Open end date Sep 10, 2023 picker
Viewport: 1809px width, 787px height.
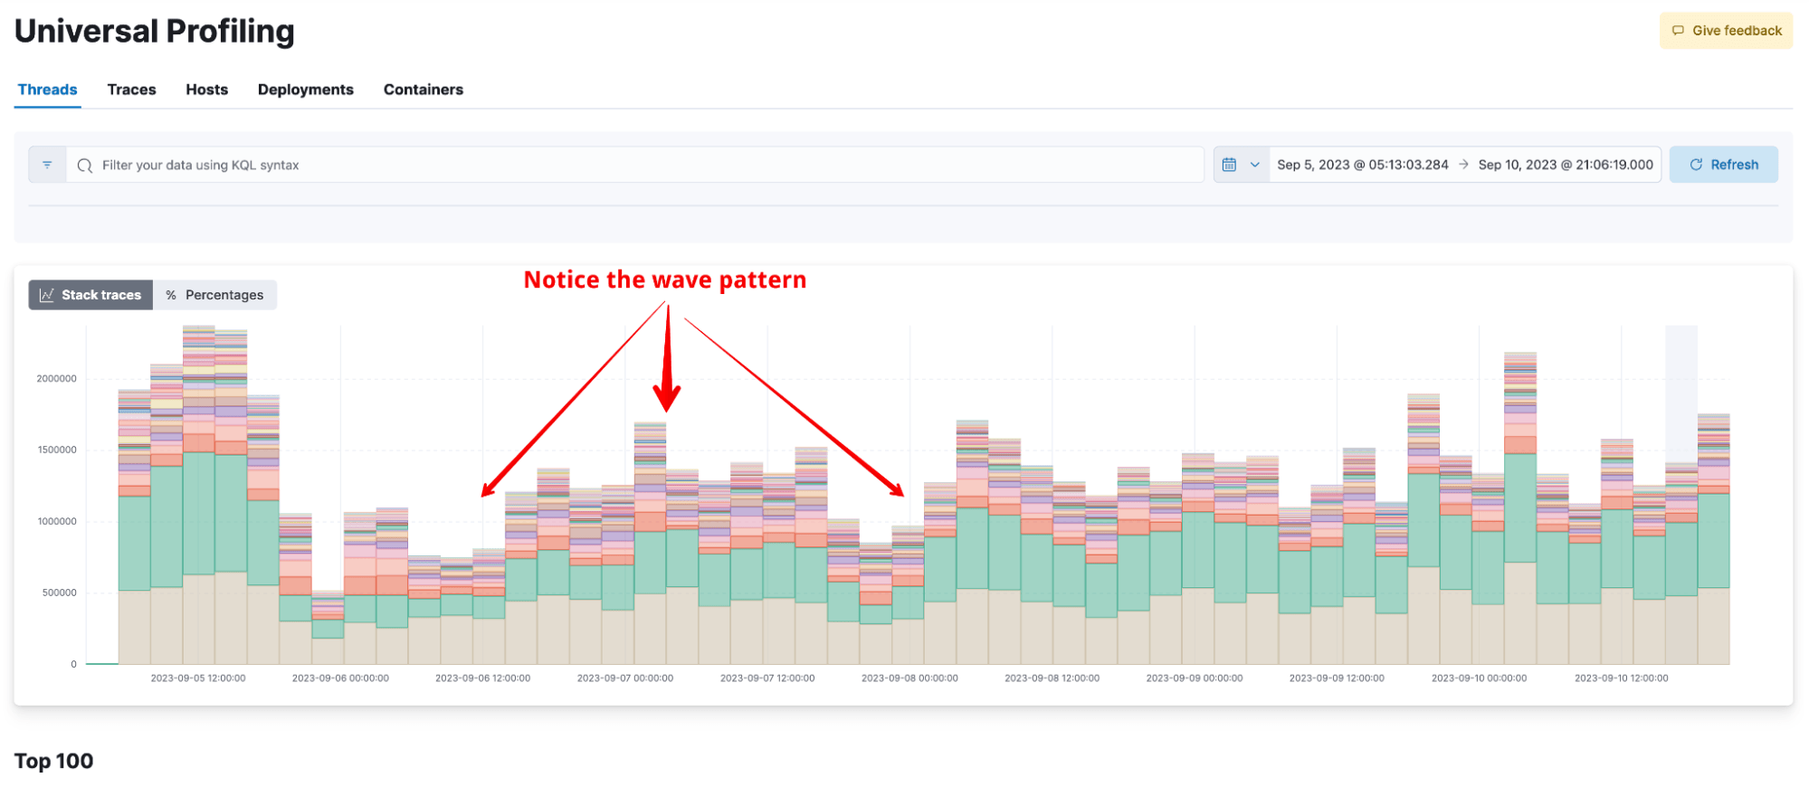click(x=1565, y=165)
